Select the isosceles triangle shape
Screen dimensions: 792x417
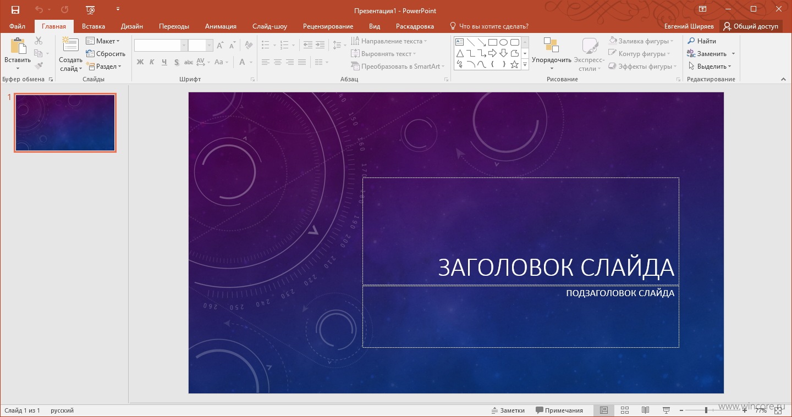click(x=459, y=53)
